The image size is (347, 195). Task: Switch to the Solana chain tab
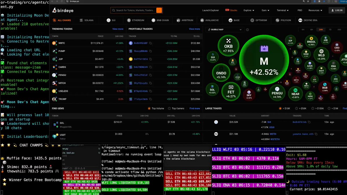[86, 20]
